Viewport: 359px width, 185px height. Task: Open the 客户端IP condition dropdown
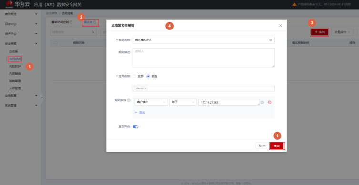coord(151,102)
